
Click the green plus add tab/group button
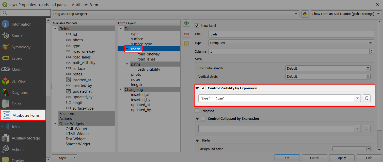[x=186, y=23]
